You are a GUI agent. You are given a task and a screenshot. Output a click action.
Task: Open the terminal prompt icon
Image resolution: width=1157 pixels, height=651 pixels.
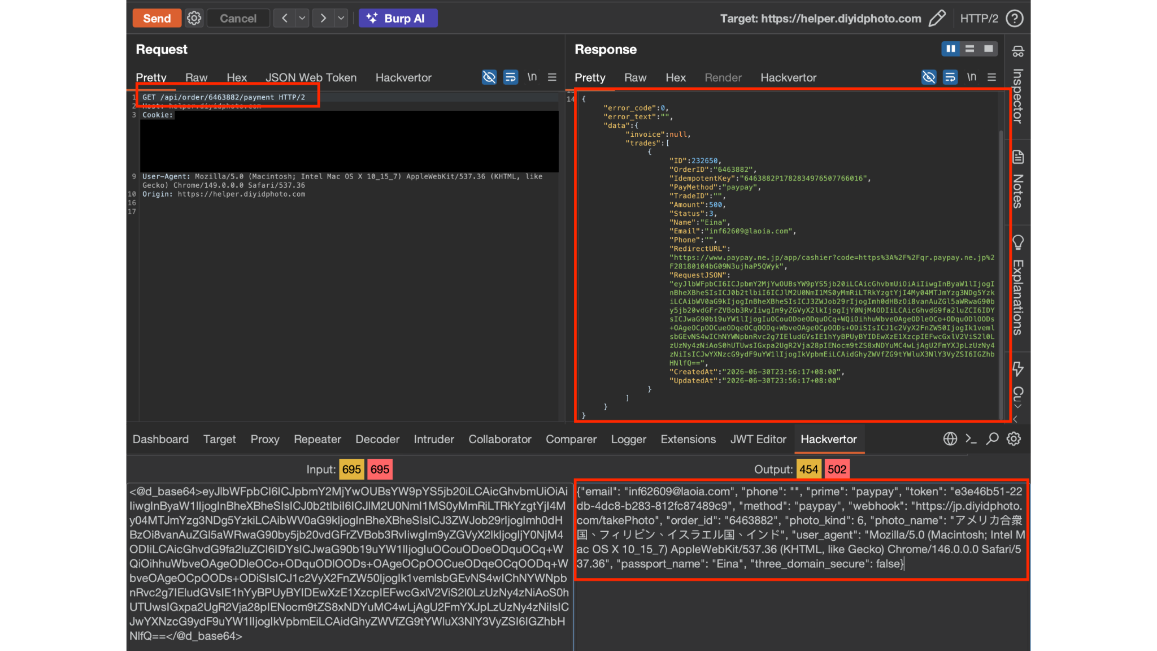point(971,439)
